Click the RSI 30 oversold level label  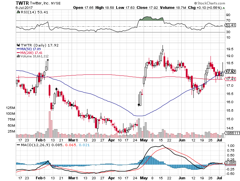pyautogui.click(x=228, y=32)
